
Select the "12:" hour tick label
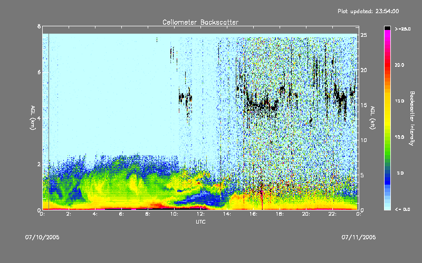pos(200,214)
